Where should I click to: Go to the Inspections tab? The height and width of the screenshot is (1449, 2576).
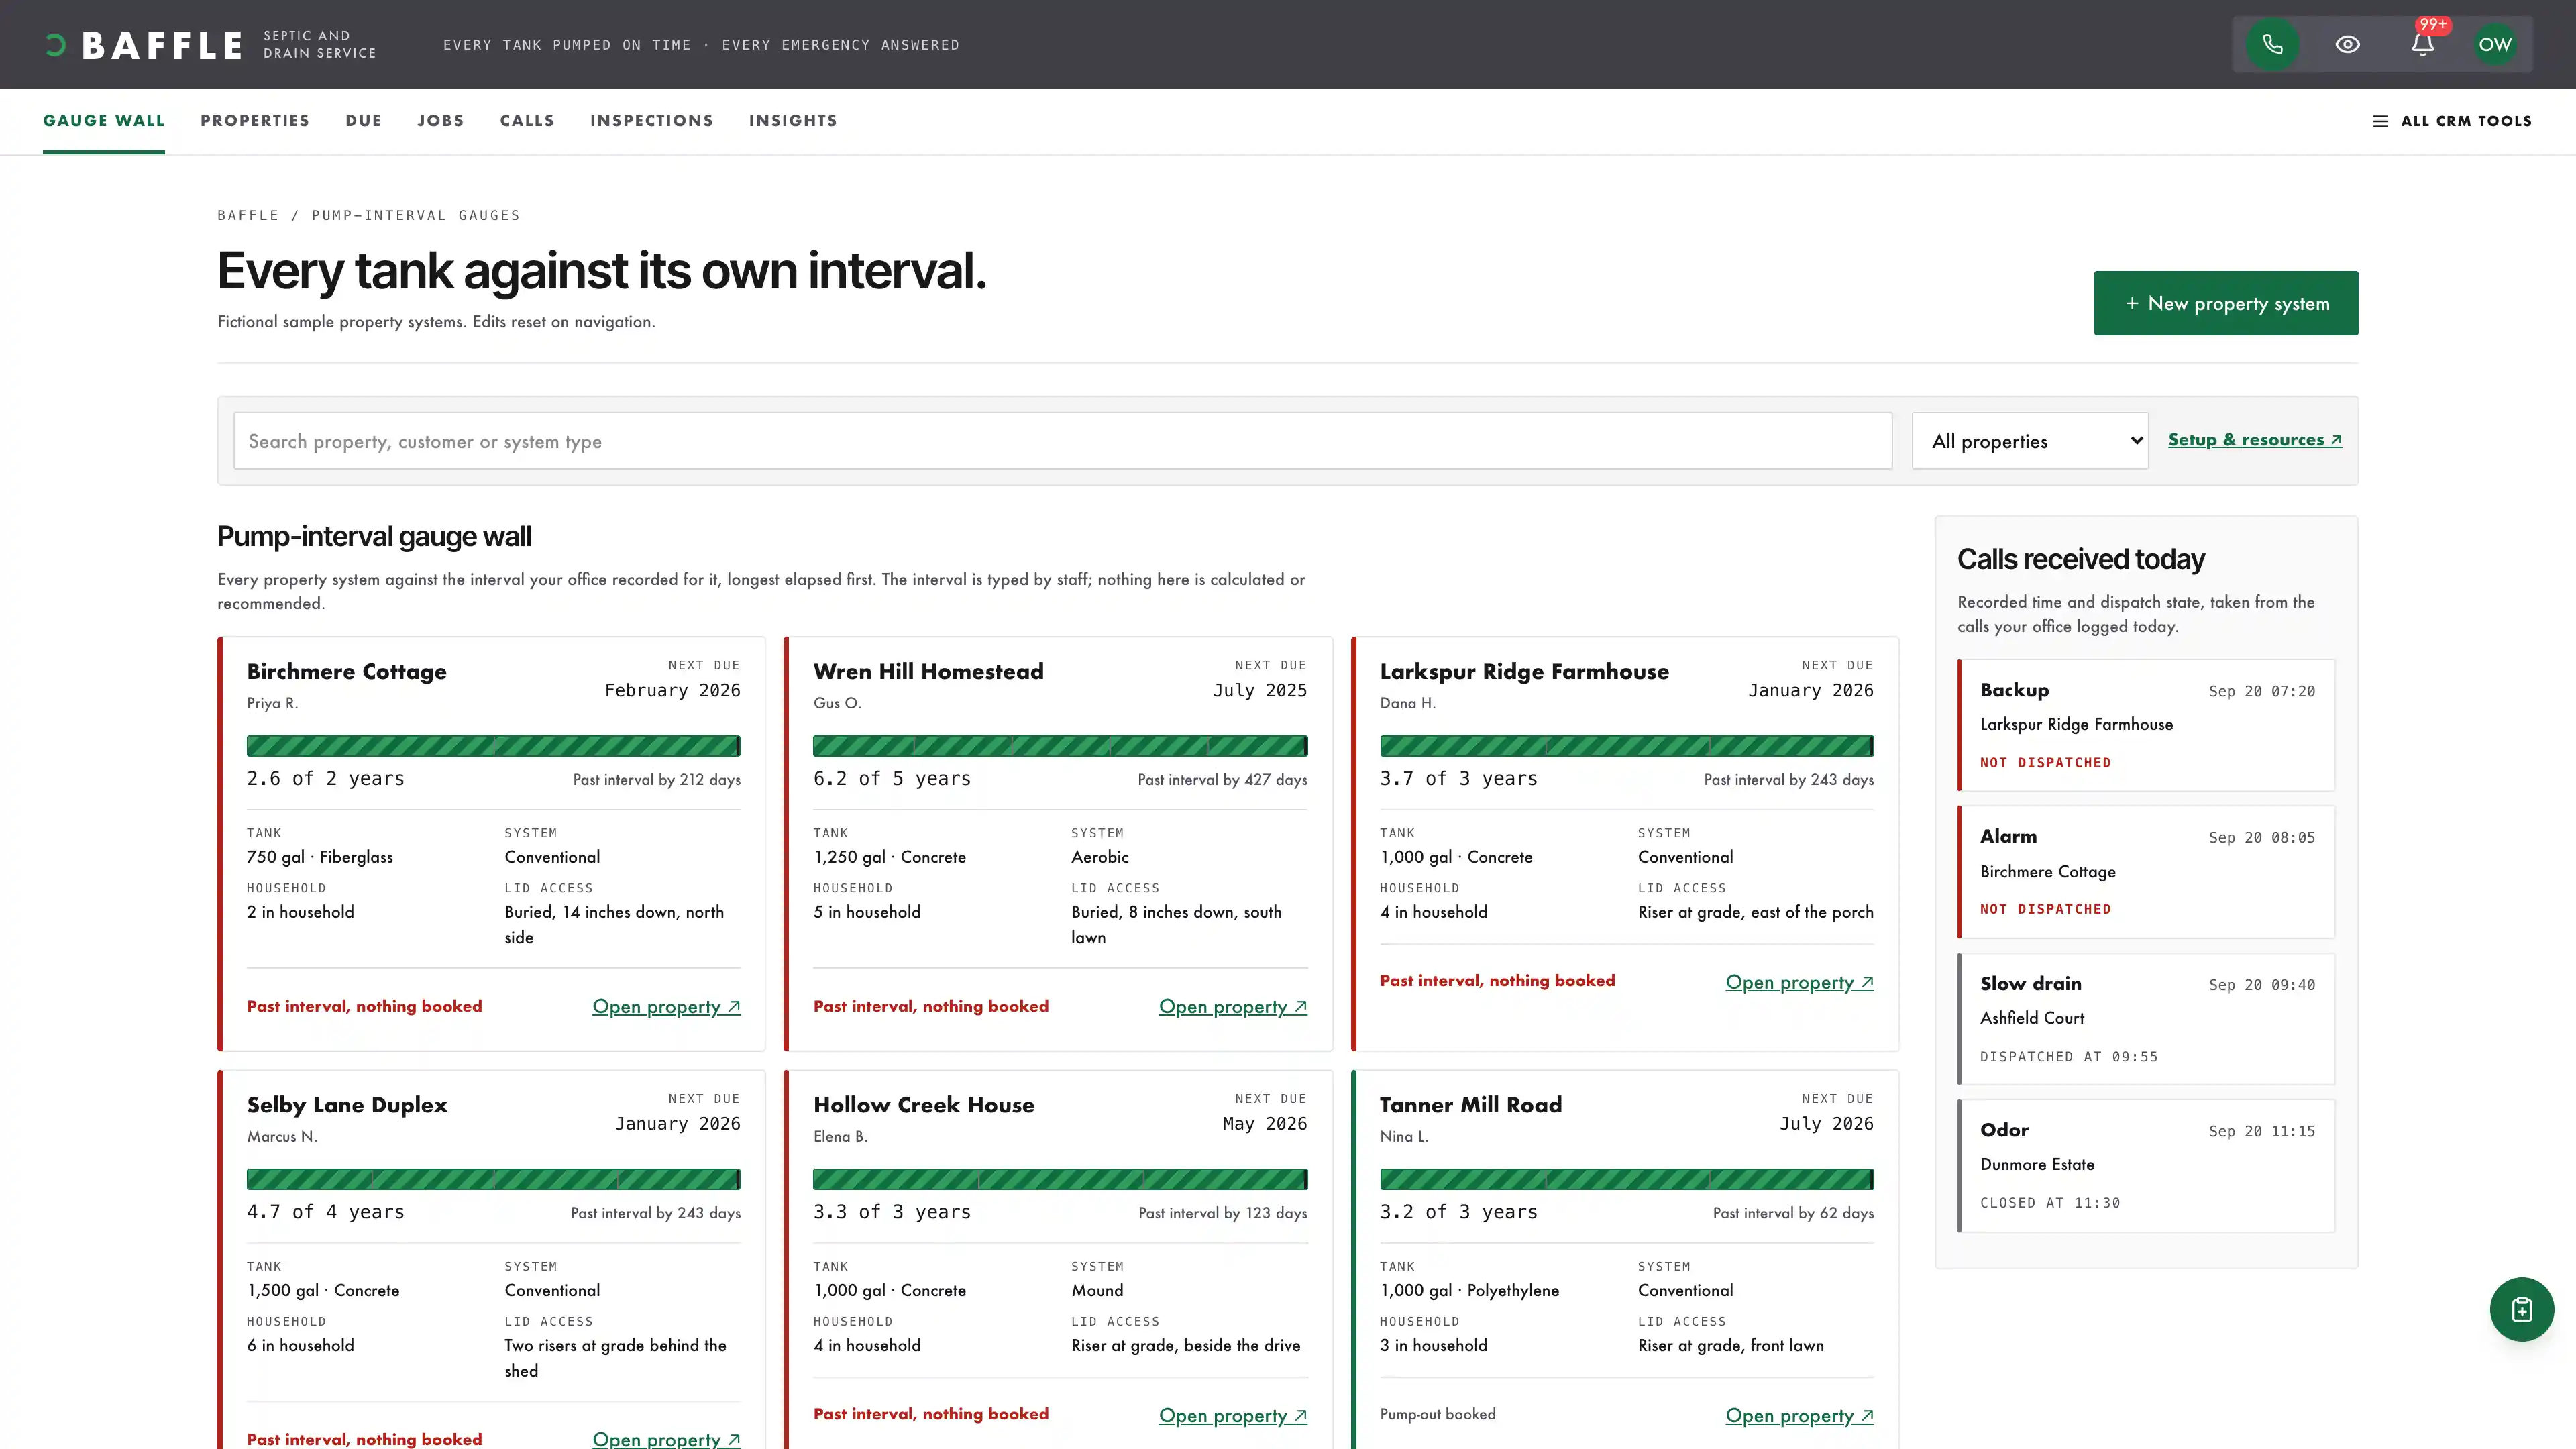(651, 121)
